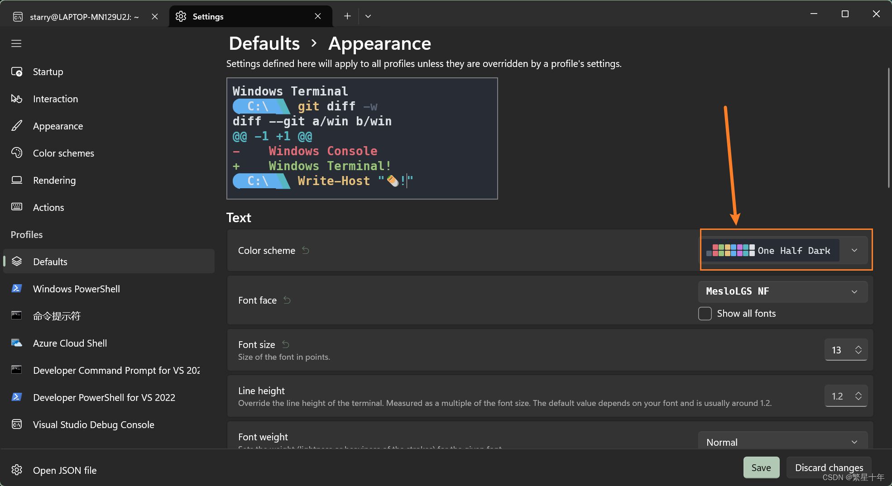
Task: Click the Interaction cursor icon
Action: (x=17, y=99)
